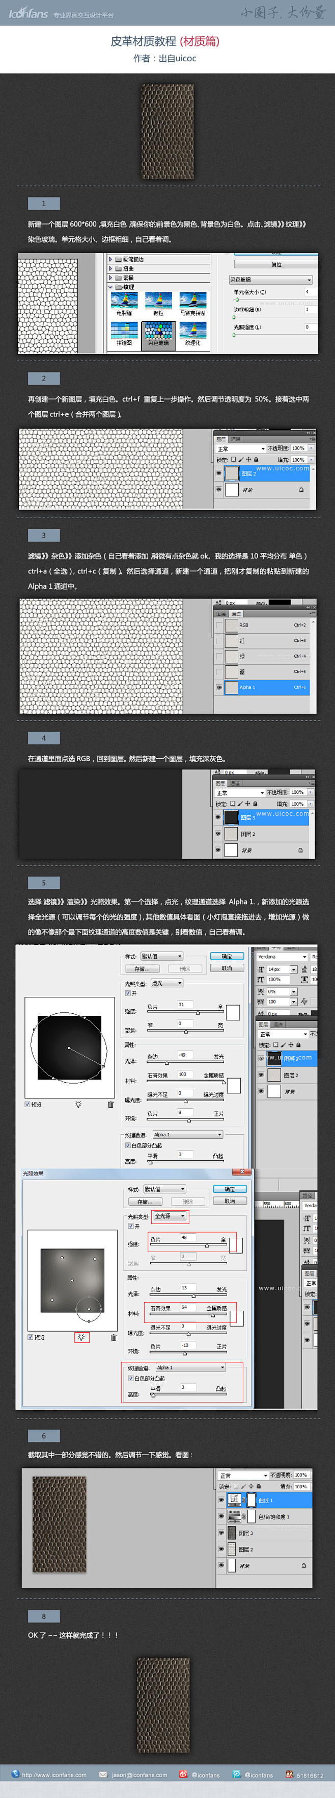335x1798 pixels.
Task: Open 点光 light type dropdown
Action: (x=167, y=983)
